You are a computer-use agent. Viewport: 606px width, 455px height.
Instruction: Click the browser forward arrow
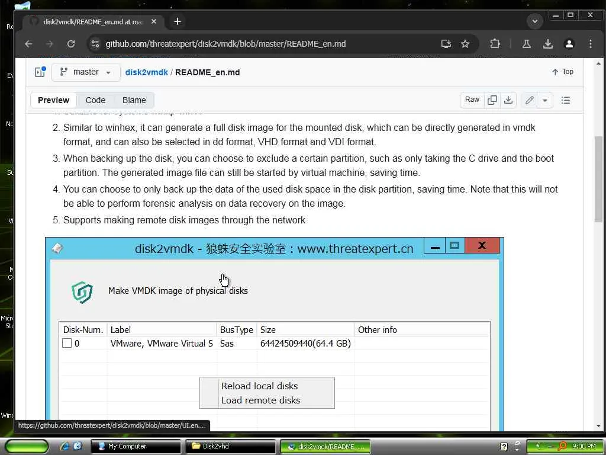coord(50,44)
